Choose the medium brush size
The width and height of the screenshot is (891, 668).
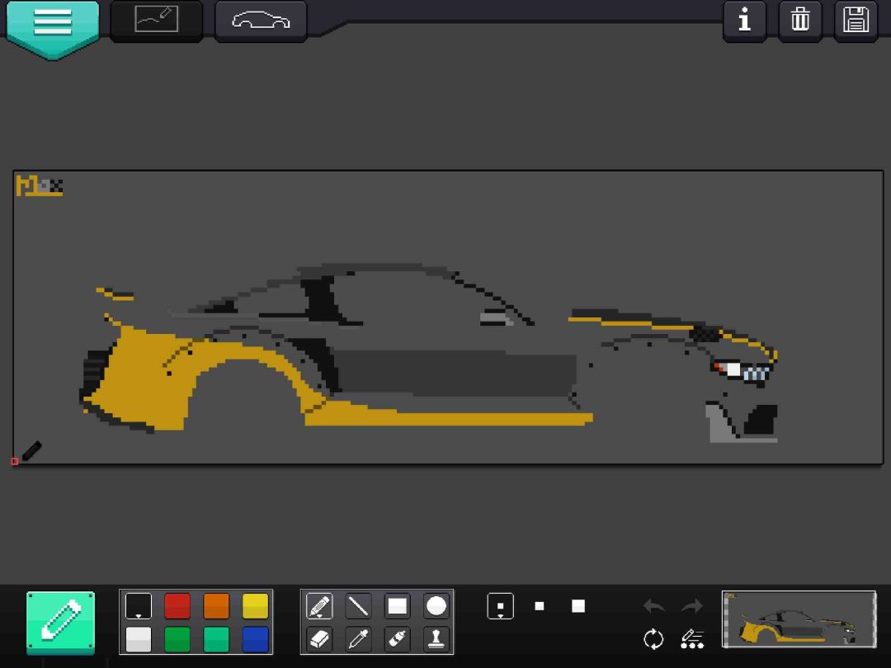click(540, 606)
